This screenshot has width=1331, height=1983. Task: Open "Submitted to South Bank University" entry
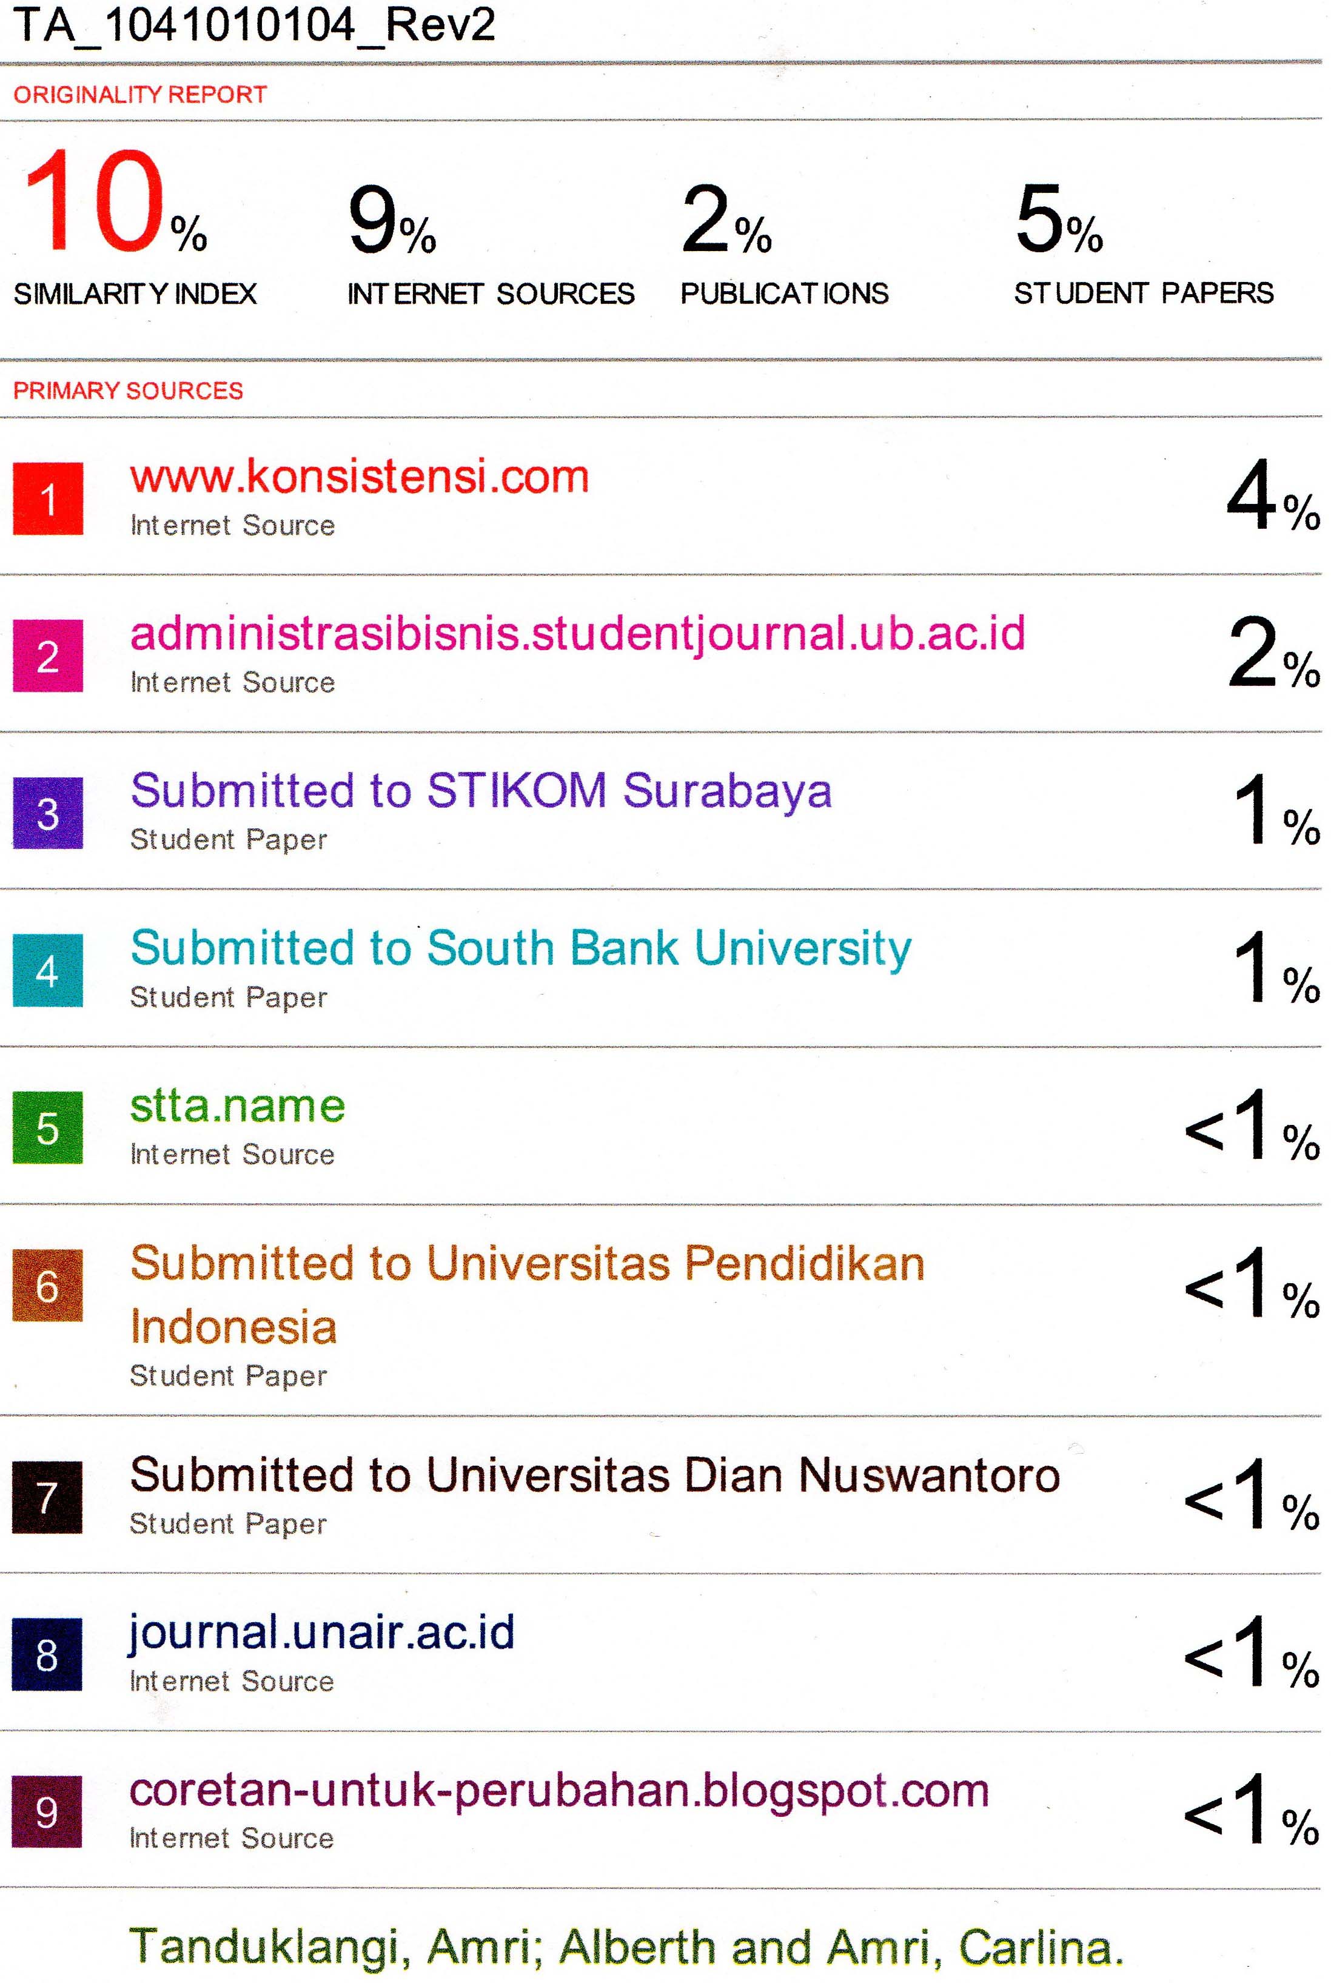(x=520, y=948)
